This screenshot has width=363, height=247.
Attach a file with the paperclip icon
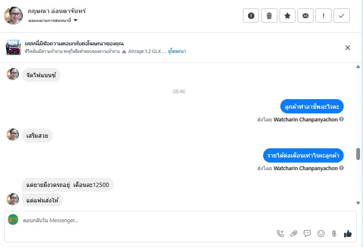point(294,234)
